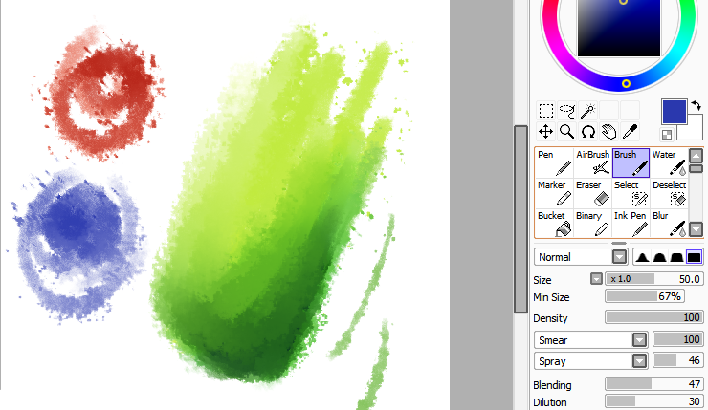Click the hue ring color wheel
The image size is (708, 410).
[x=626, y=83]
